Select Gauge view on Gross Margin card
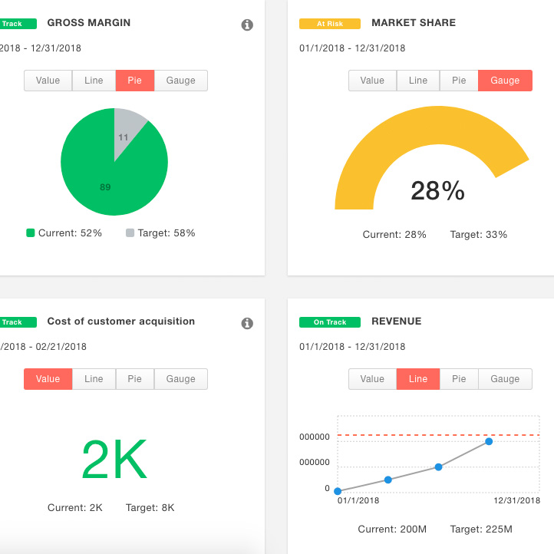 click(181, 81)
